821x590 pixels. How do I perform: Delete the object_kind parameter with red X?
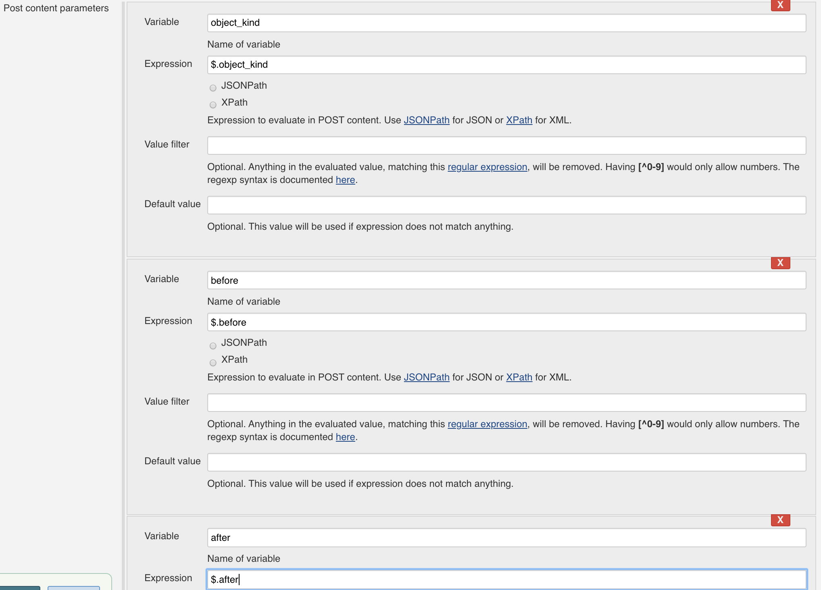780,5
